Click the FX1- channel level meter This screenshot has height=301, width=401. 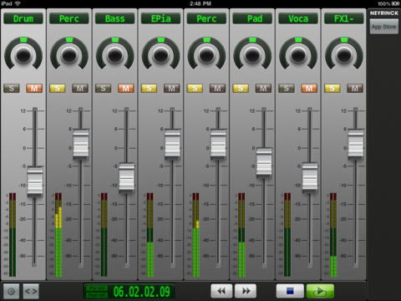coord(333,235)
